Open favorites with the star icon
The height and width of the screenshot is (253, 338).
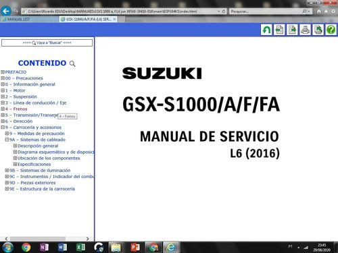tap(326, 11)
